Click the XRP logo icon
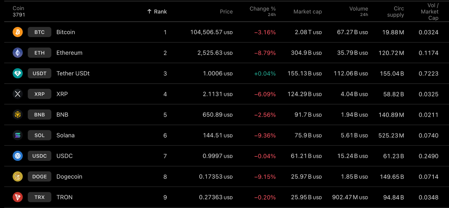This screenshot has width=449, height=208. tap(18, 94)
